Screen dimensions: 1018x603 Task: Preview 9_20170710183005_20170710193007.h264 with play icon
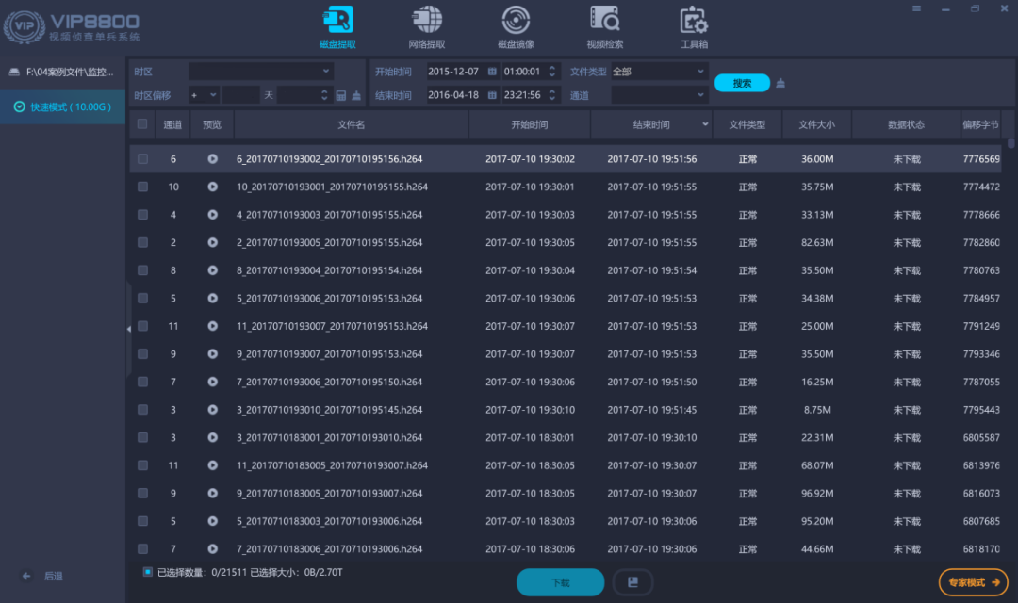212,494
